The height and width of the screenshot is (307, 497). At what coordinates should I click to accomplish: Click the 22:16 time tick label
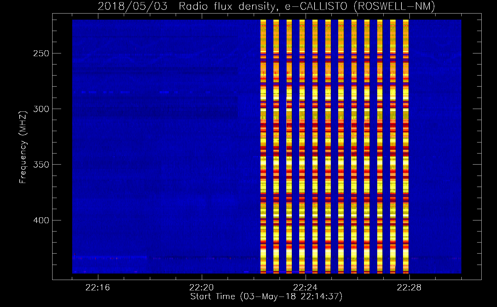98,287
